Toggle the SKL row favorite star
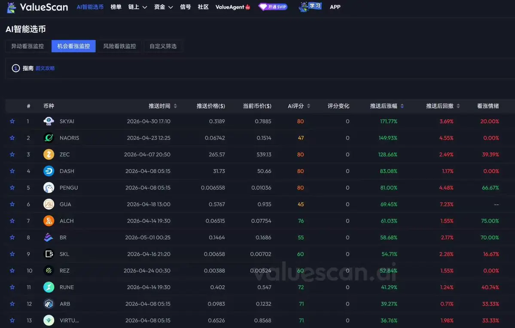The height and width of the screenshot is (328, 515). 12,254
